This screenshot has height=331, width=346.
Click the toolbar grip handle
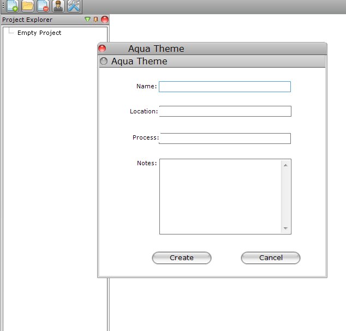(x=3, y=6)
